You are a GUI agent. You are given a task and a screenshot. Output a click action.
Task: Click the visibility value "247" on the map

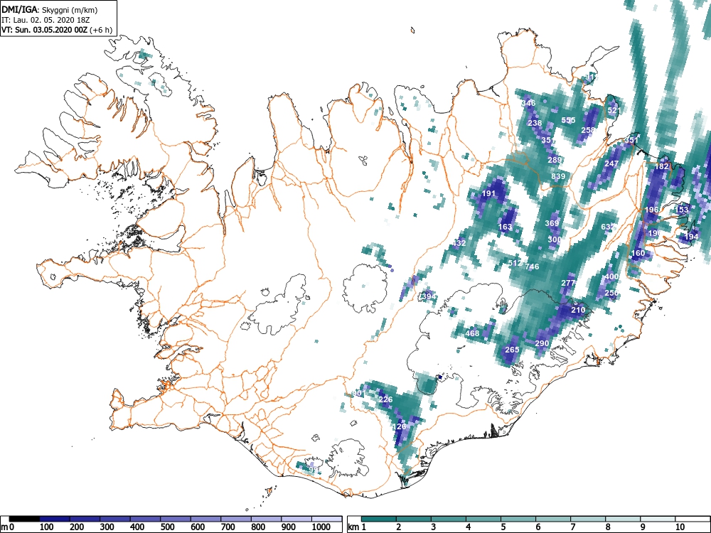(x=611, y=163)
